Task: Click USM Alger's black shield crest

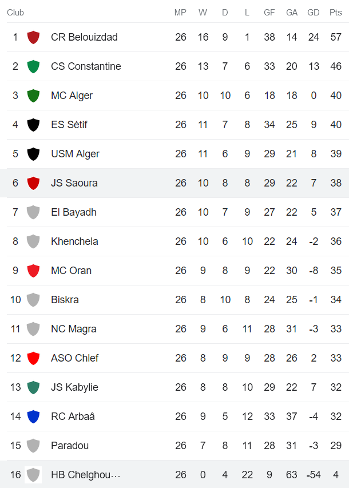Action: click(33, 154)
